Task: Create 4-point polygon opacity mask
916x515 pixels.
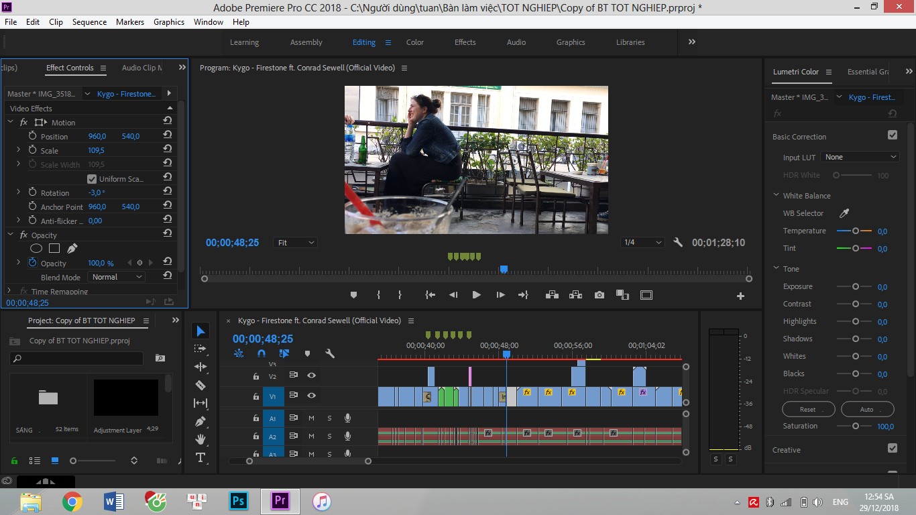Action: [x=54, y=248]
